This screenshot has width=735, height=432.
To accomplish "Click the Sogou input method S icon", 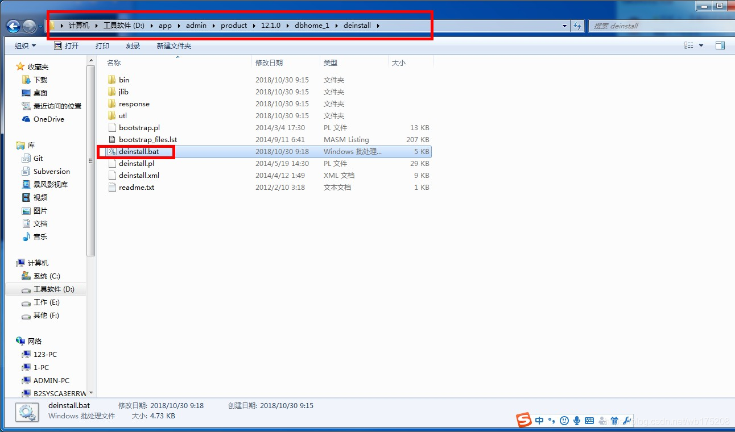I will [524, 420].
